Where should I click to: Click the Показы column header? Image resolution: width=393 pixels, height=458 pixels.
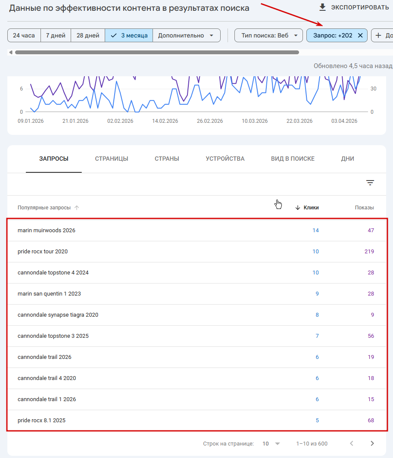(364, 208)
